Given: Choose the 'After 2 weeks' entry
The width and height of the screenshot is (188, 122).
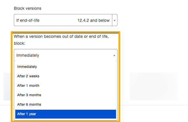Looking at the screenshot, I should click(66, 76).
